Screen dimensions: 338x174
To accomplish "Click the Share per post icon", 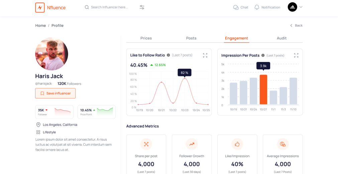I will [146, 144].
